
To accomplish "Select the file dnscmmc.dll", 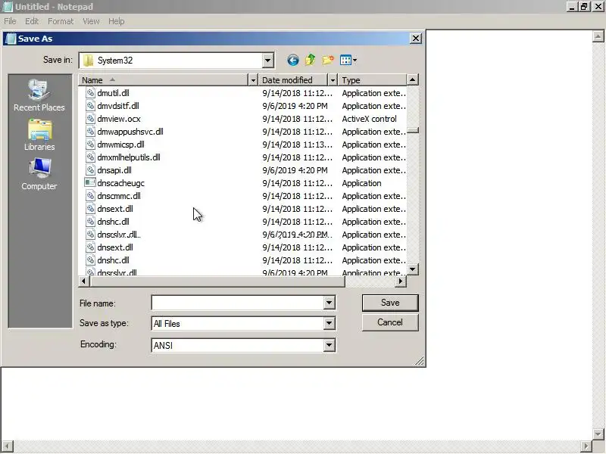I will [x=119, y=196].
